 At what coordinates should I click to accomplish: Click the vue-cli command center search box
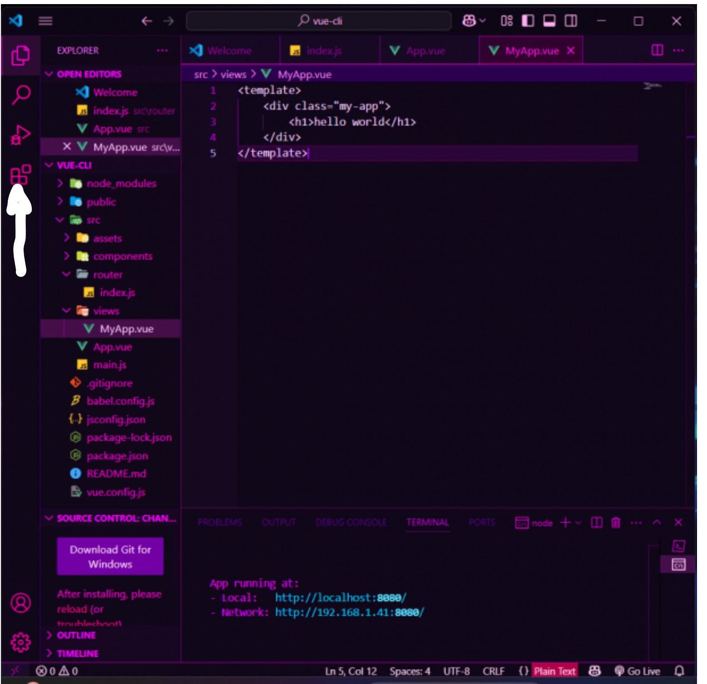tap(319, 21)
